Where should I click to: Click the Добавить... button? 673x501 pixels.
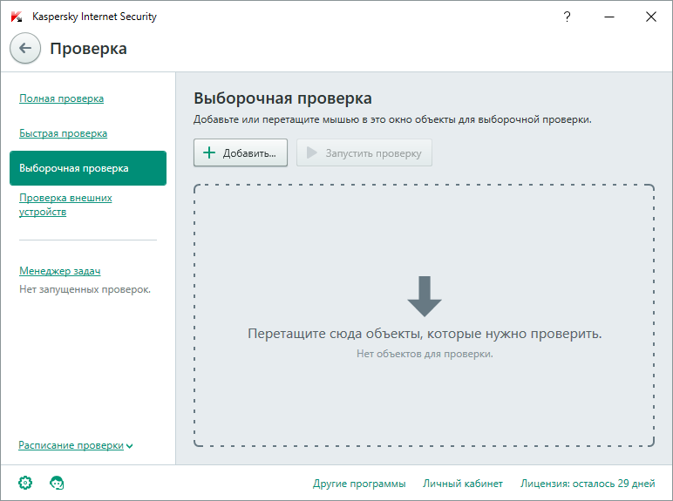pos(241,152)
